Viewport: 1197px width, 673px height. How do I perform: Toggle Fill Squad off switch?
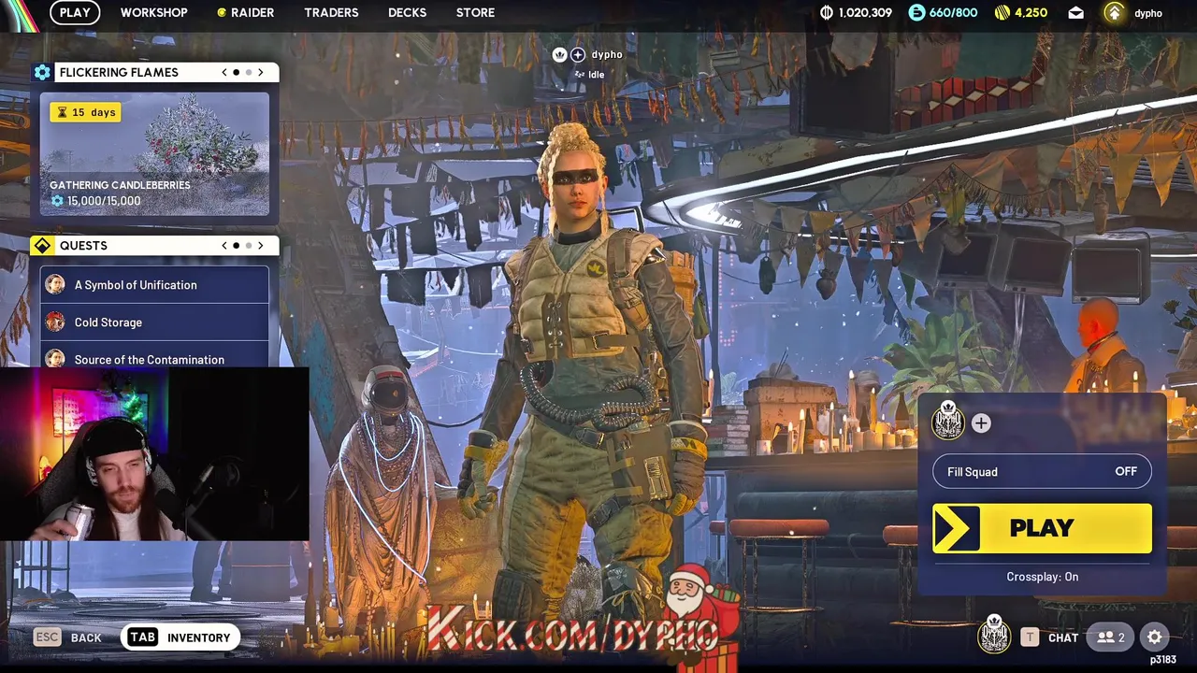point(1042,471)
